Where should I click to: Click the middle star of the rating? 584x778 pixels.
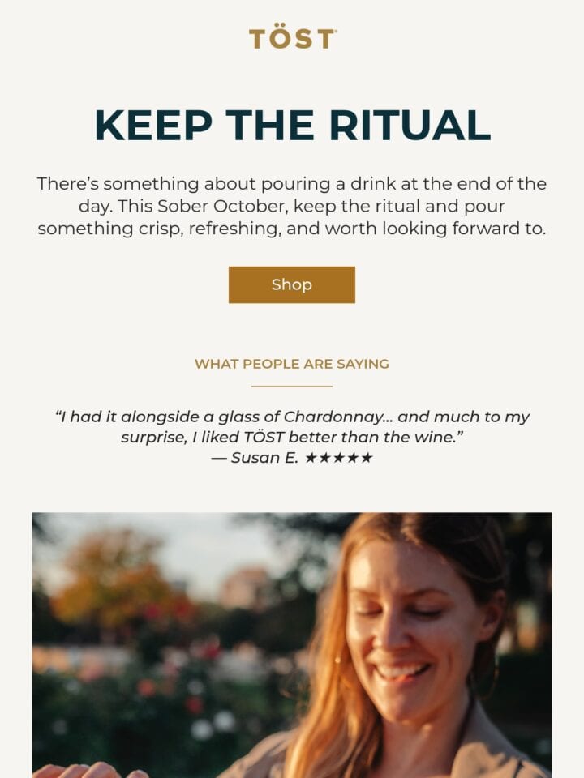(339, 457)
